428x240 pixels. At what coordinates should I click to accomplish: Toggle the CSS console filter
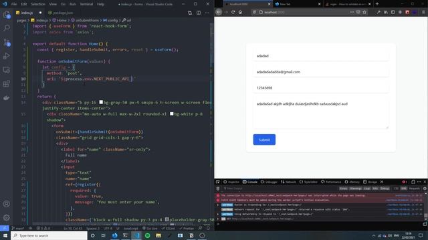click(x=396, y=188)
